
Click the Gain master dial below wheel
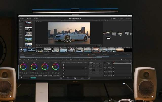tap(45, 71)
